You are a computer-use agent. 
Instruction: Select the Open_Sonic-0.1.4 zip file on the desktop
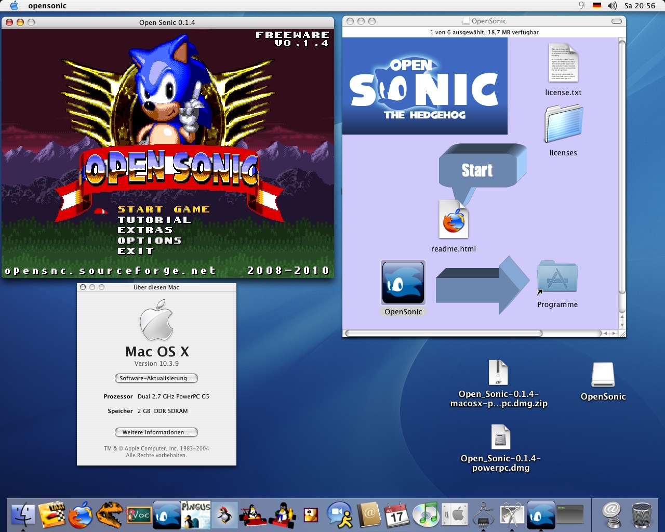coord(499,372)
